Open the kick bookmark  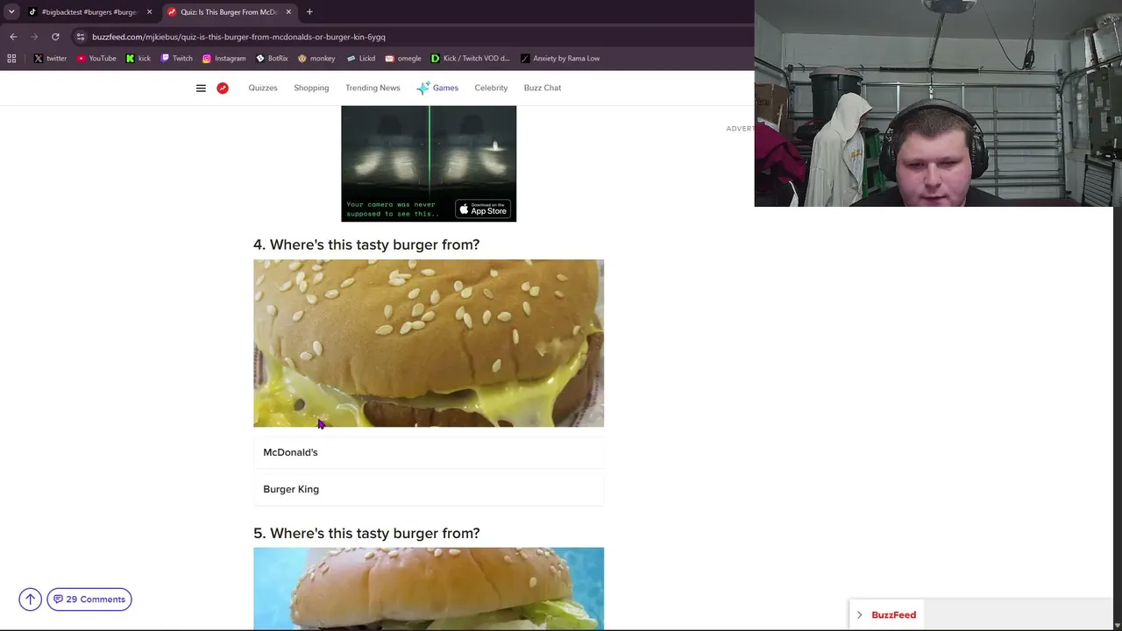pos(138,59)
